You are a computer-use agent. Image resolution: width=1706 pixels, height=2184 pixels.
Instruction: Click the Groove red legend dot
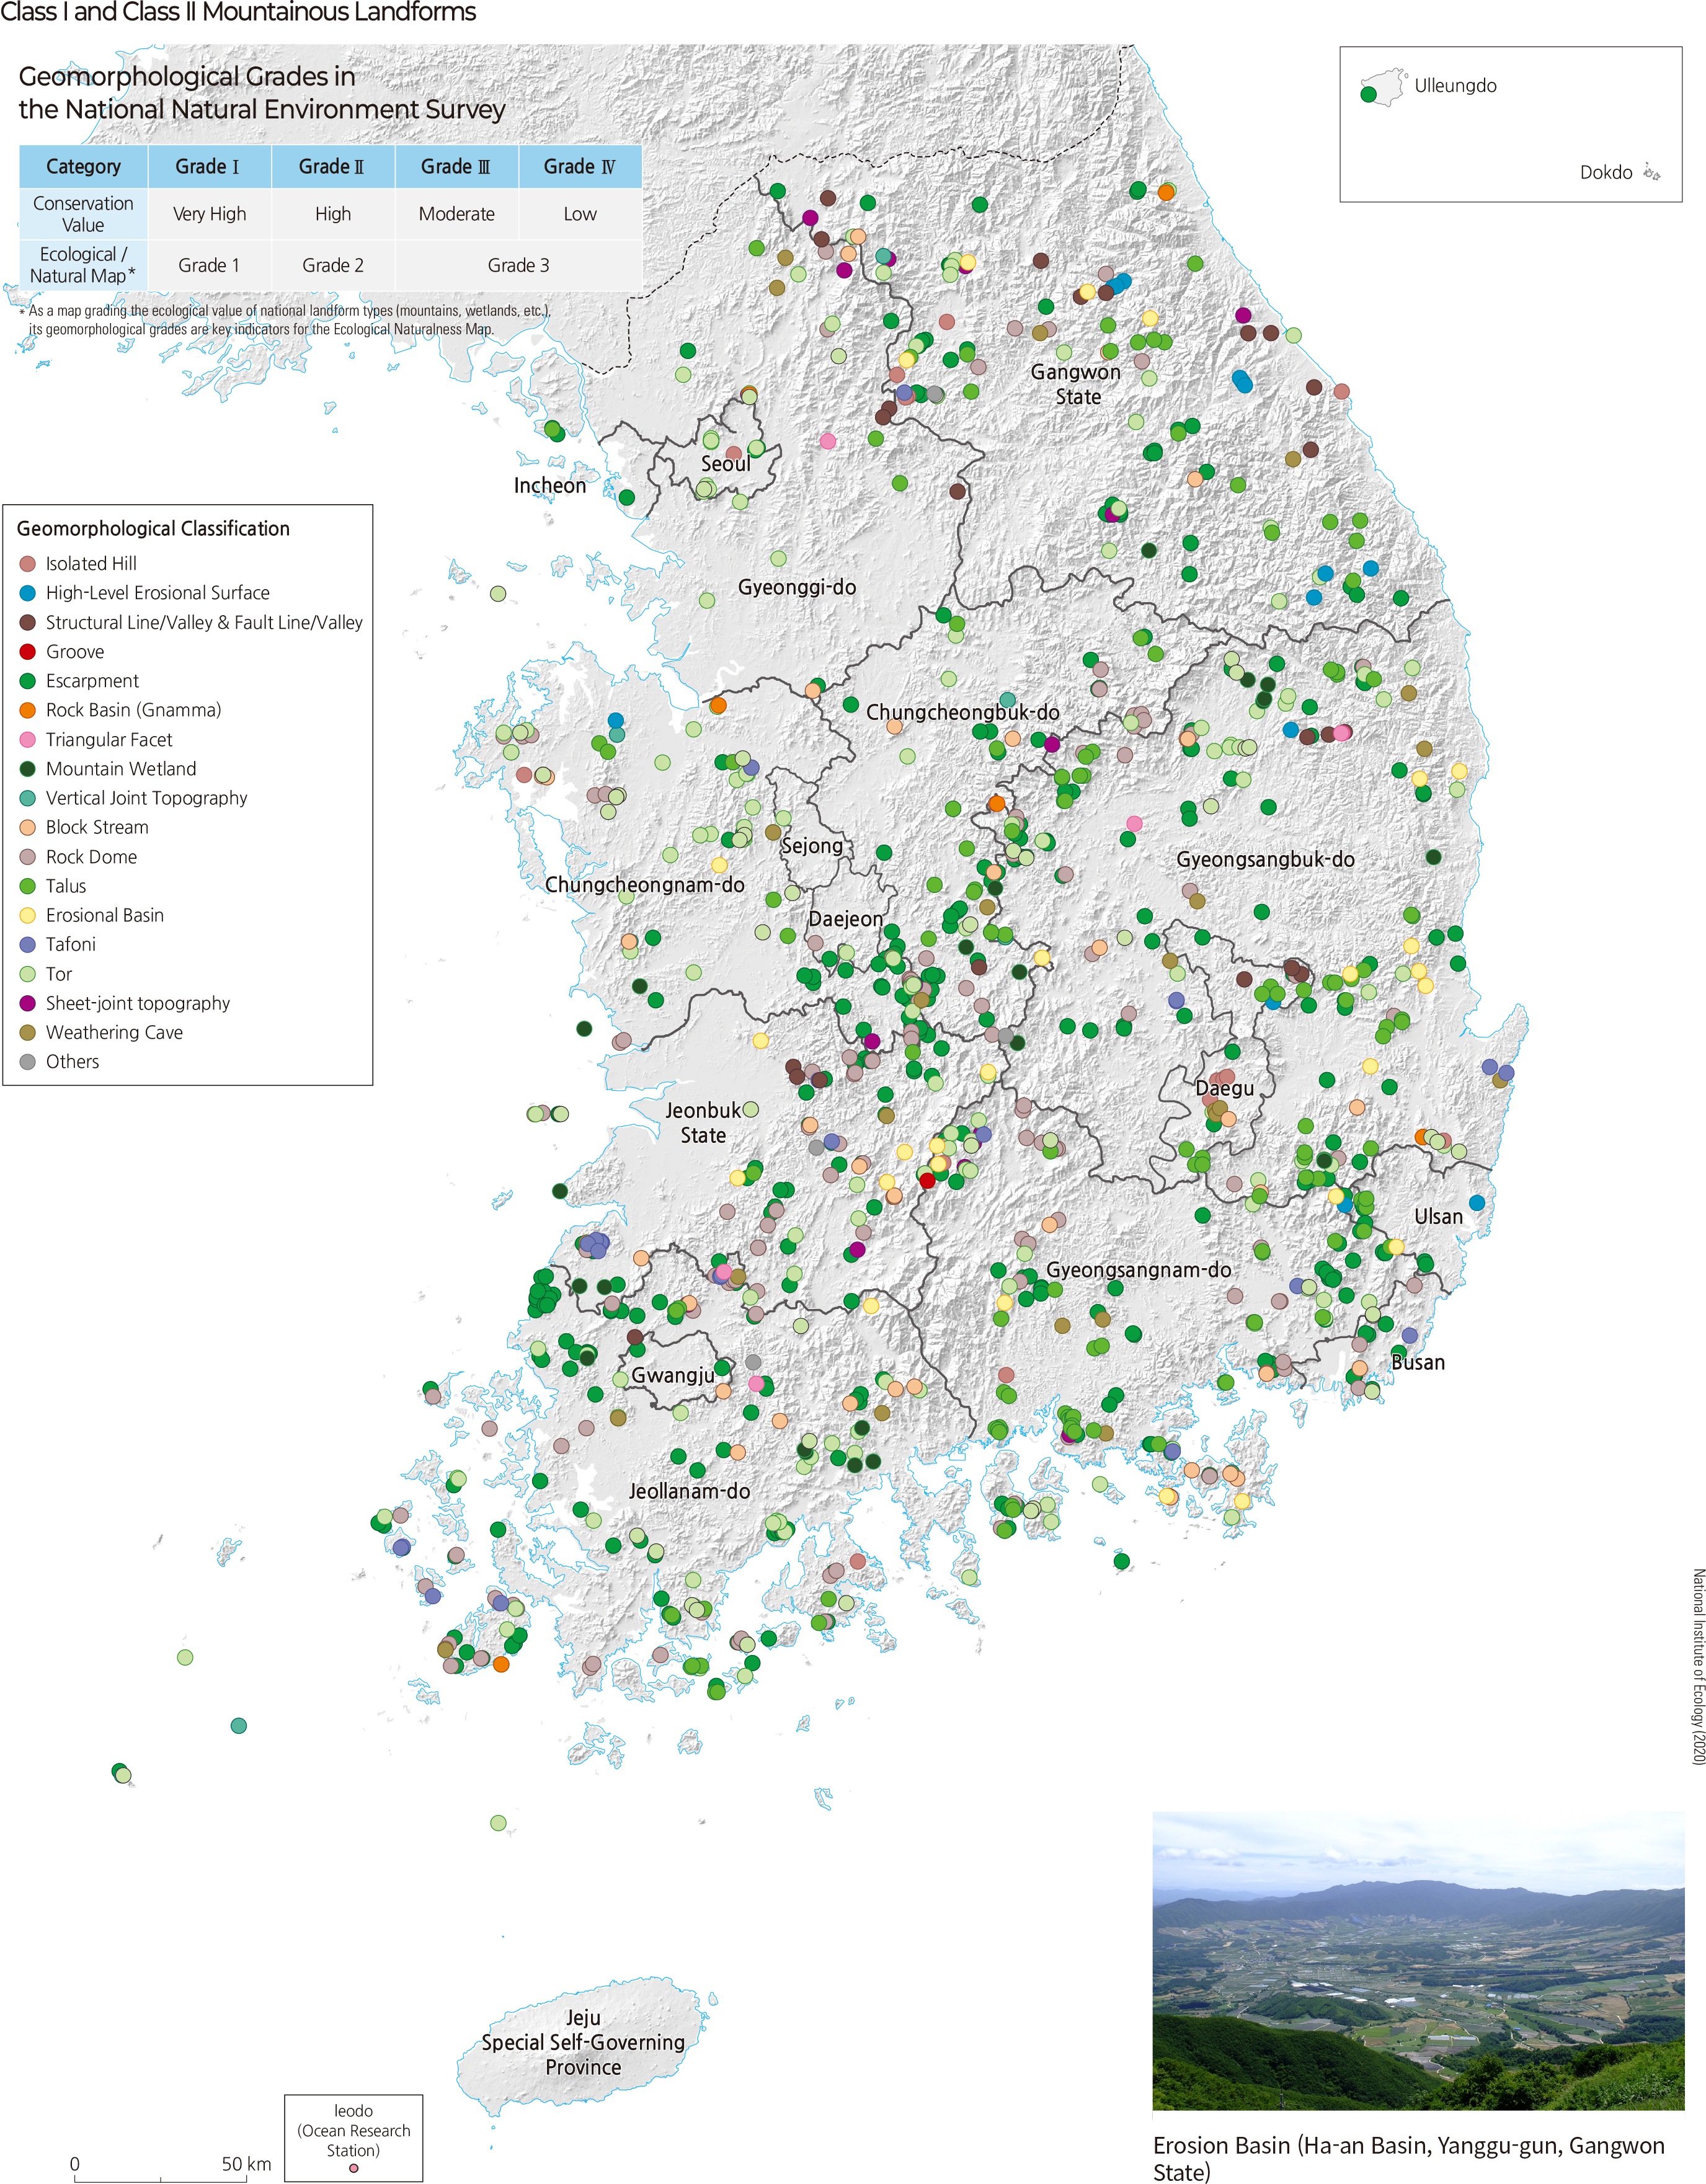pos(28,652)
